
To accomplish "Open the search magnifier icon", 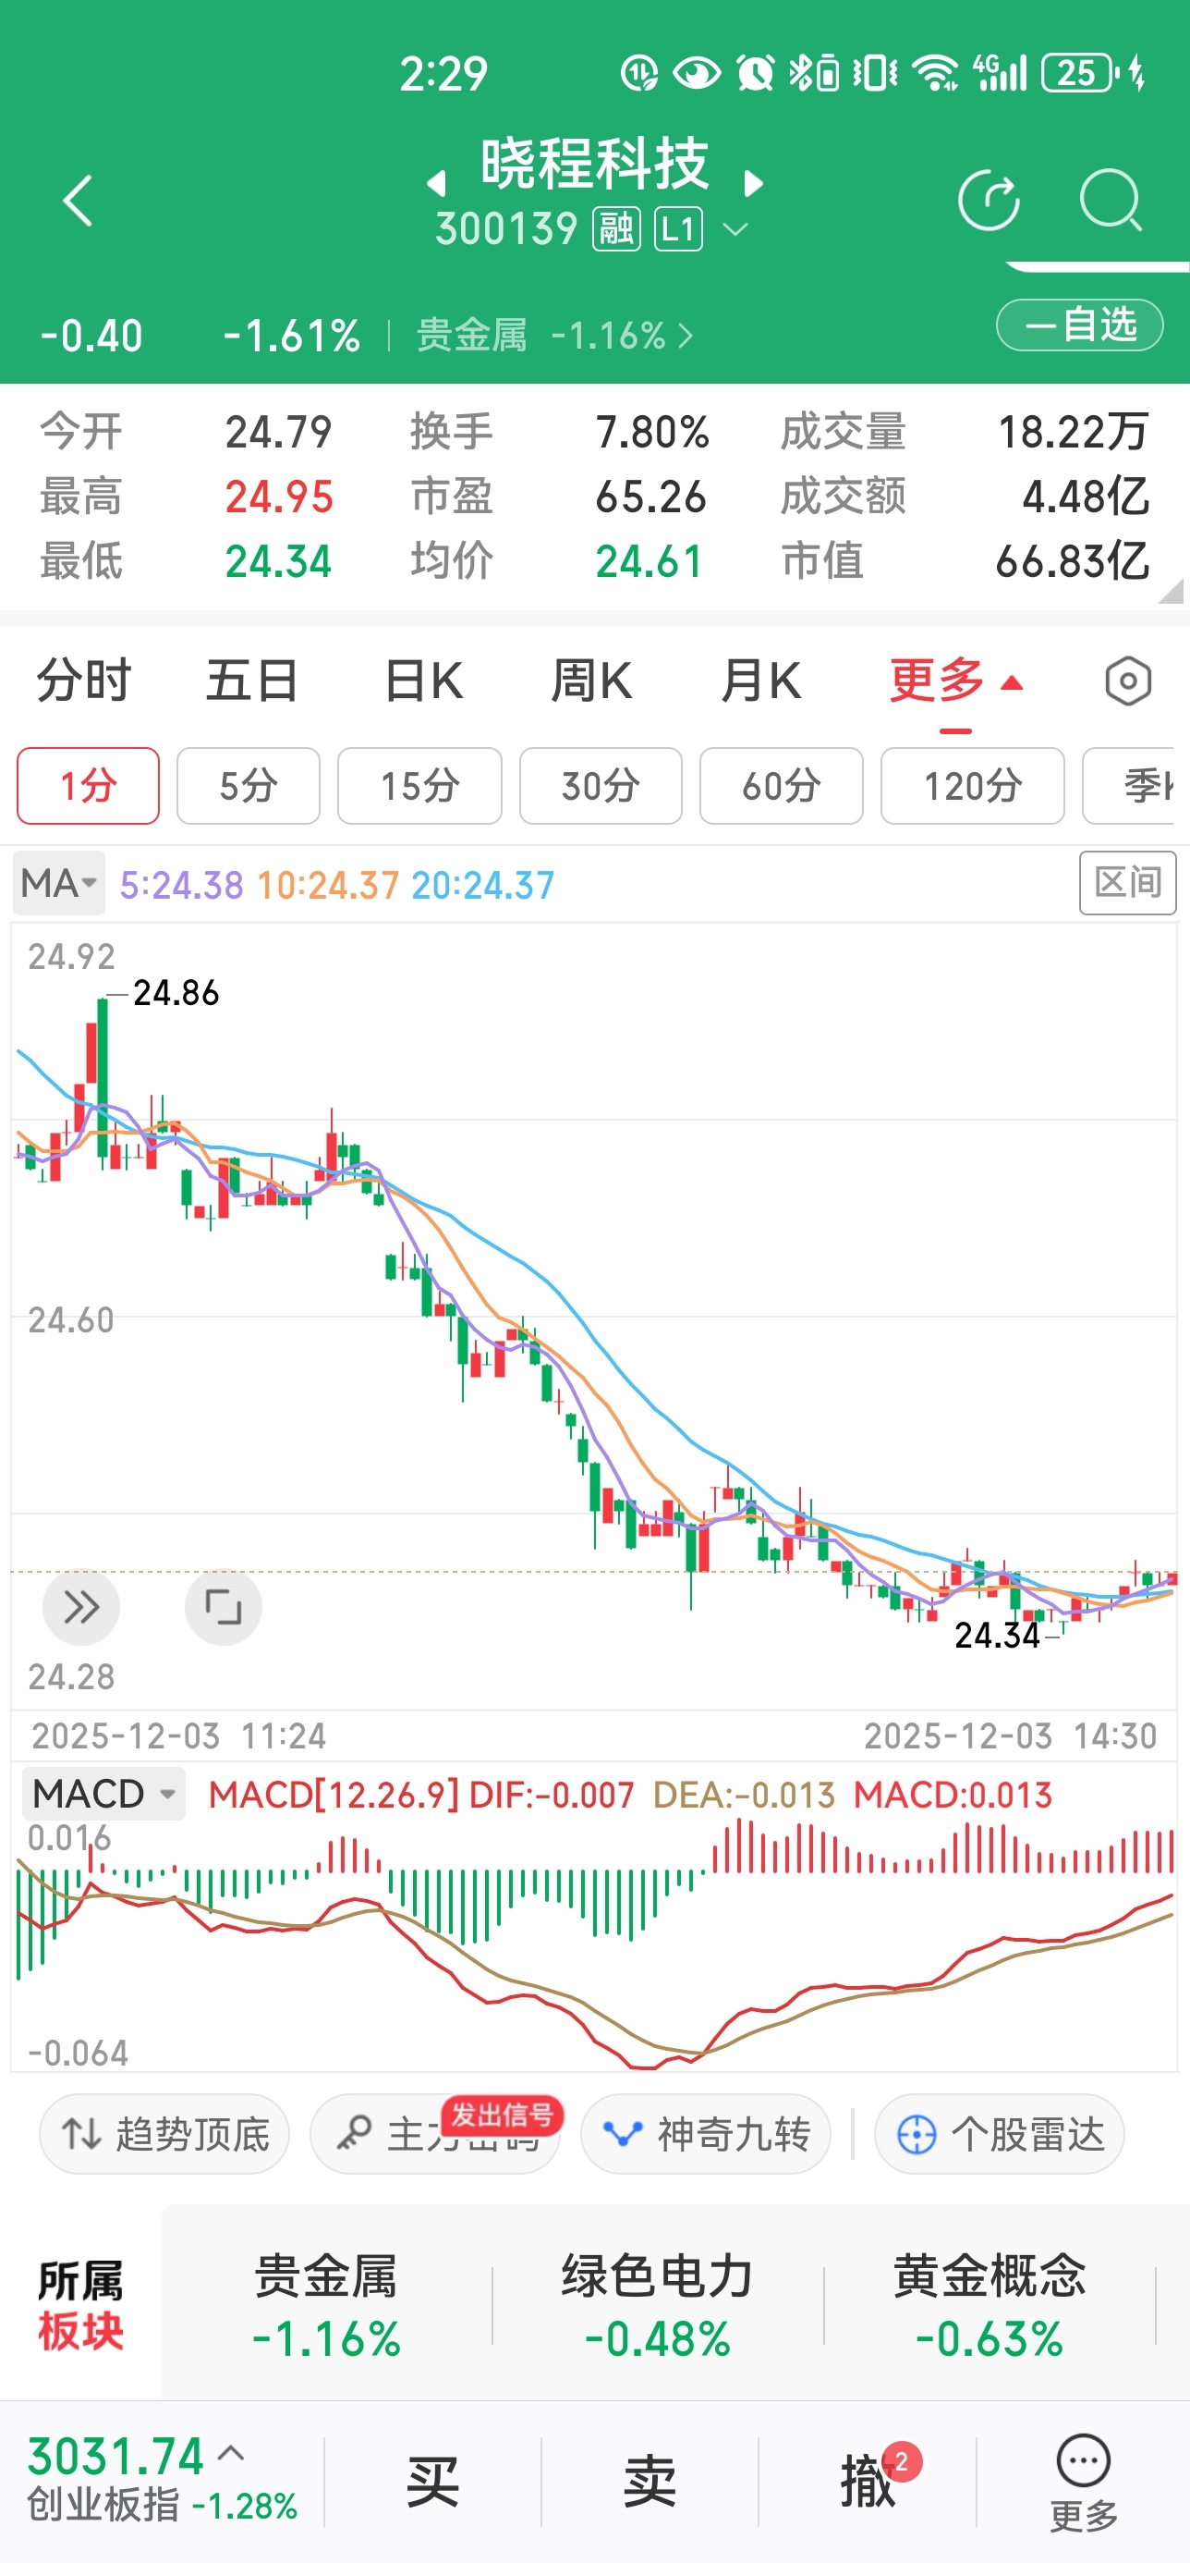I will tap(1111, 201).
